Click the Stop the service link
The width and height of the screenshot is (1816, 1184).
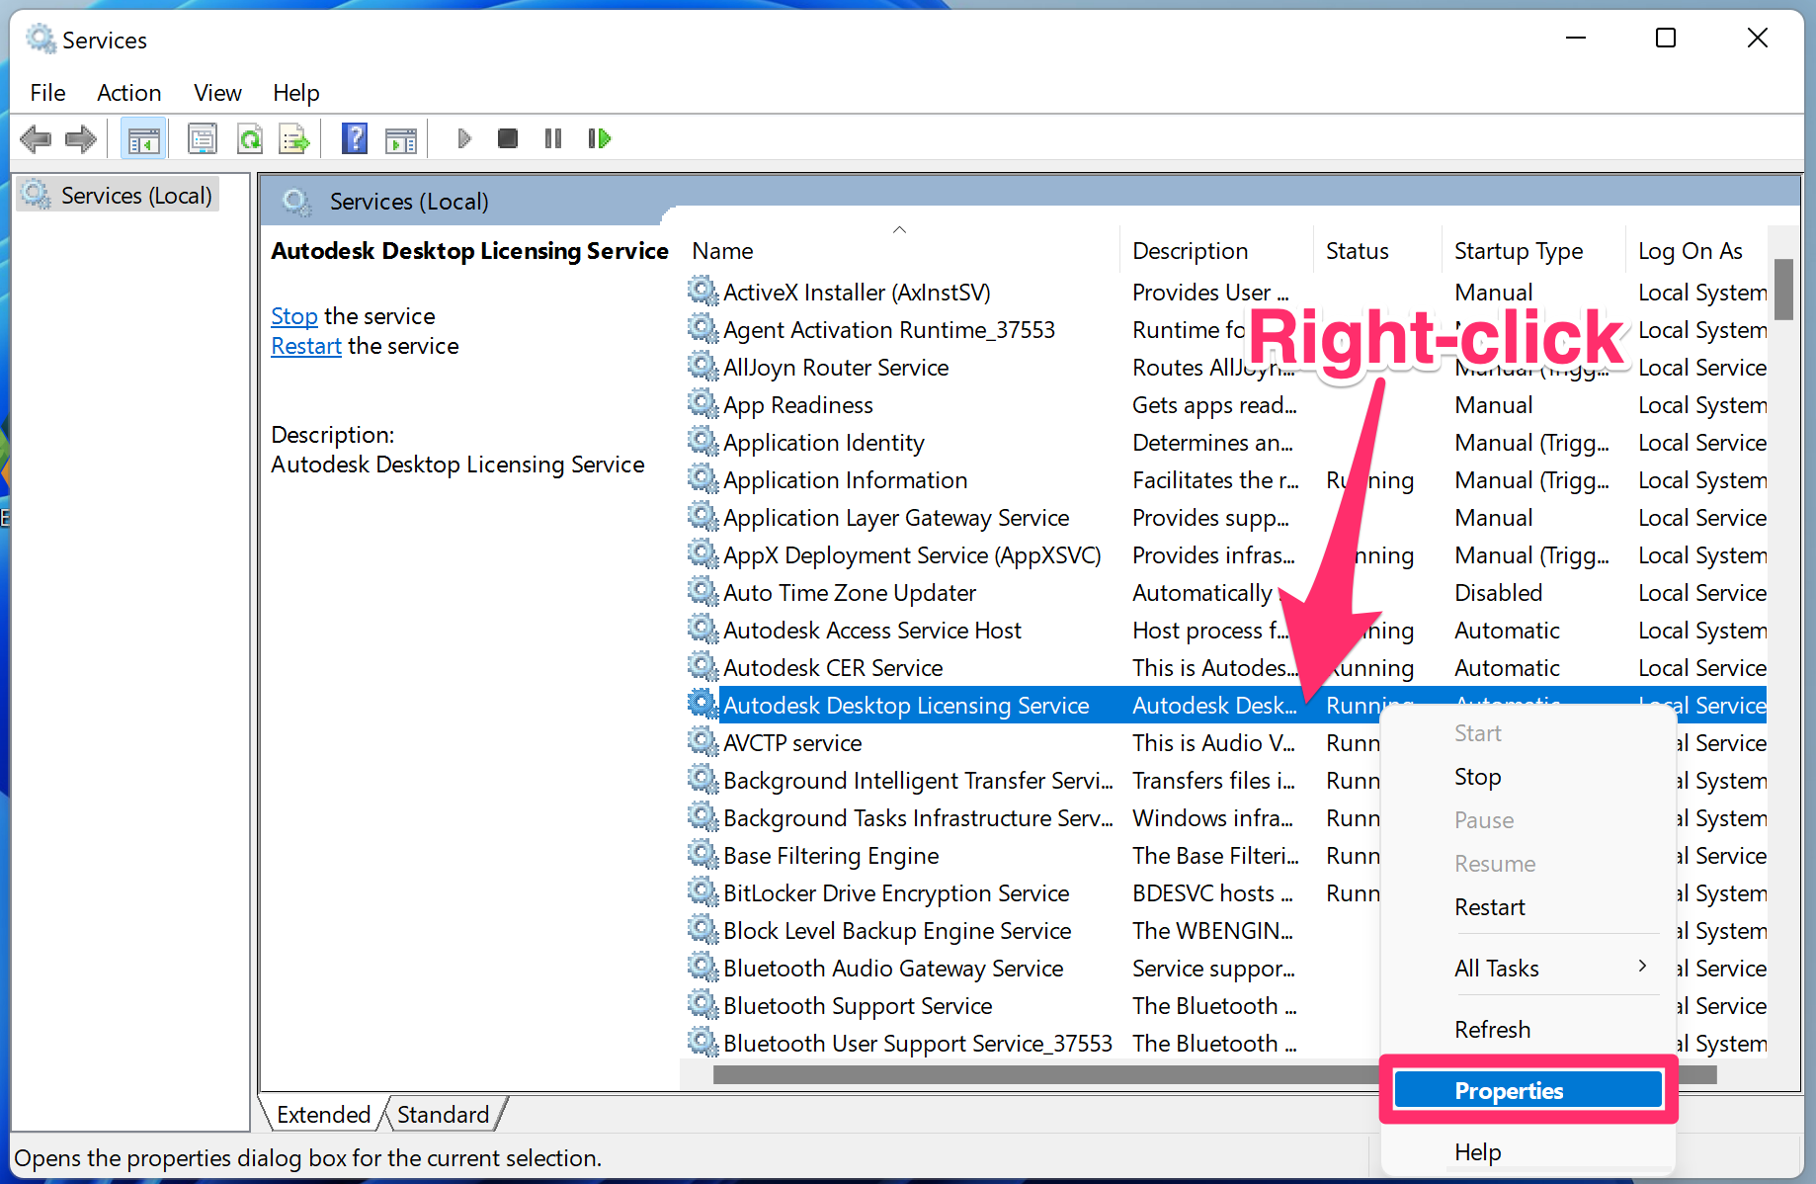tap(293, 315)
